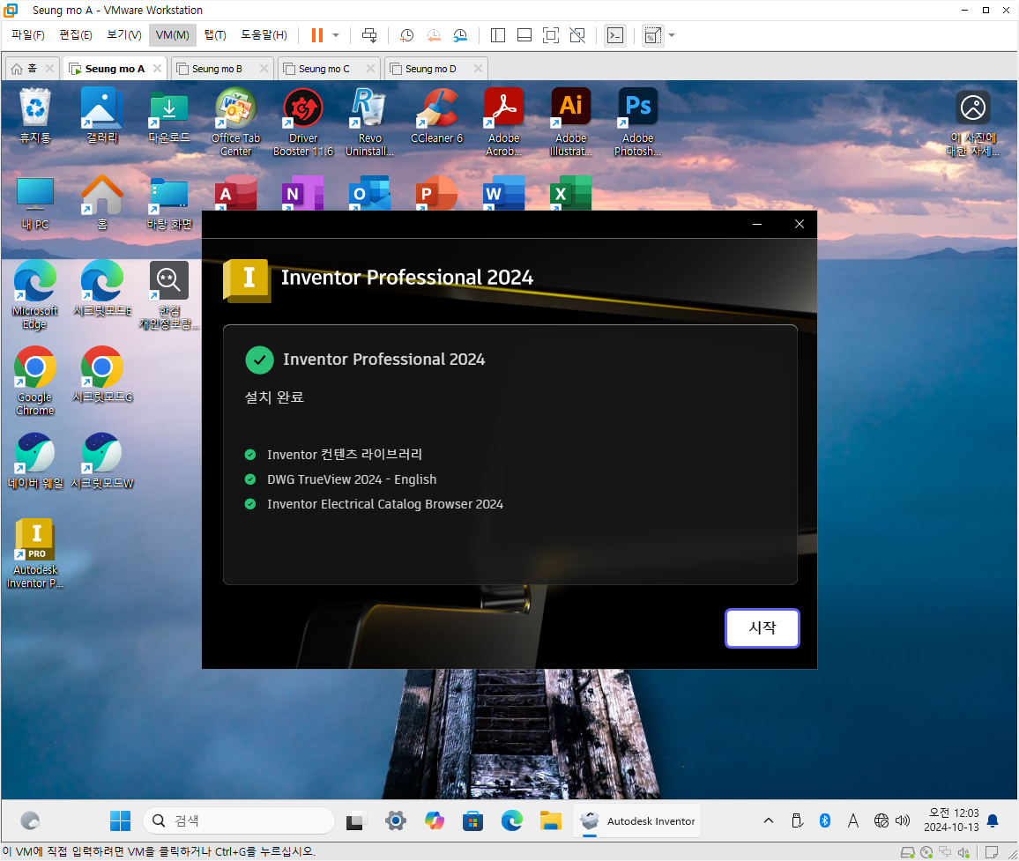The width and height of the screenshot is (1019, 861).
Task: Click the taskbar 검색 search box
Action: (x=239, y=820)
